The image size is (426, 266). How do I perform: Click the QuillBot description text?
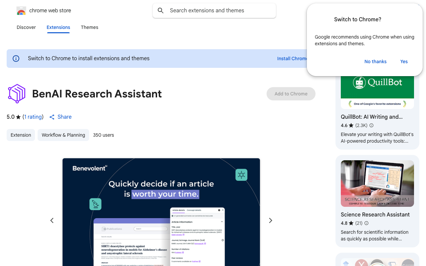(x=377, y=138)
